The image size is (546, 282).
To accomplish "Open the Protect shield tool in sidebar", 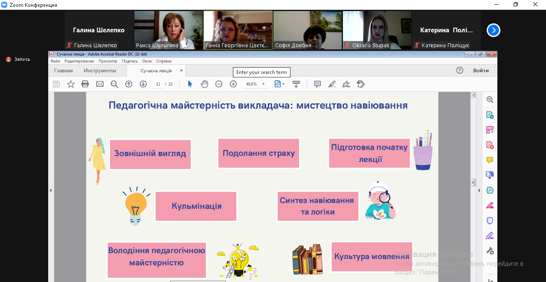I will pos(490,220).
